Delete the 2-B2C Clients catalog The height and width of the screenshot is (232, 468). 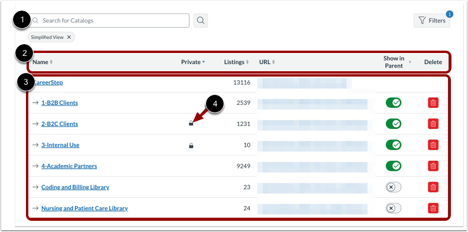(x=433, y=124)
